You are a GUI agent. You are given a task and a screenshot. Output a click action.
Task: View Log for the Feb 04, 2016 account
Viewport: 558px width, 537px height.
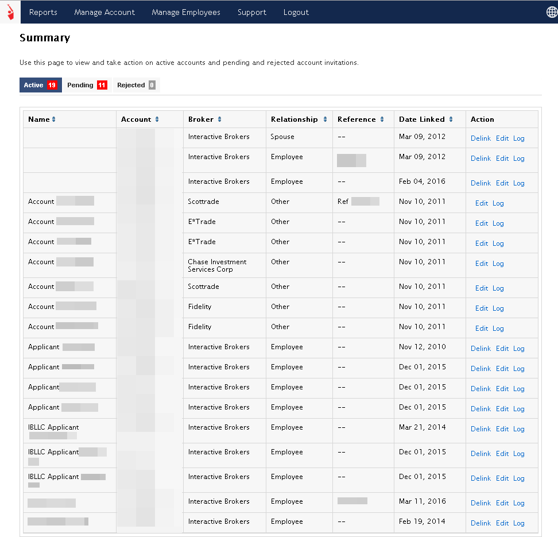click(x=519, y=183)
